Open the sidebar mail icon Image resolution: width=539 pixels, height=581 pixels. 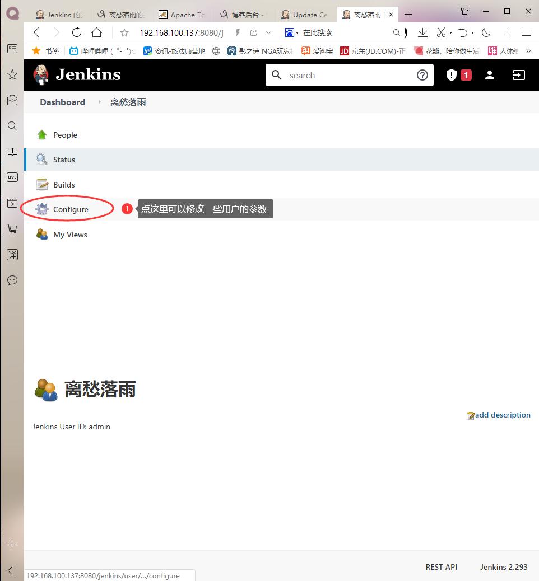12,100
